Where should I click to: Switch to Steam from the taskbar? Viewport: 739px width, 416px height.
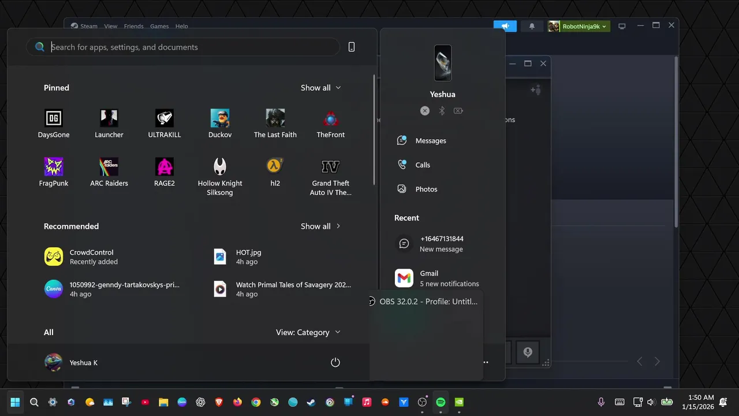pyautogui.click(x=311, y=402)
